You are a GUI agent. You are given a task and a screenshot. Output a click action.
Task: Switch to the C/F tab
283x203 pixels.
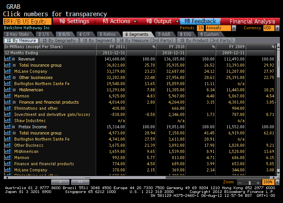coord(85,34)
